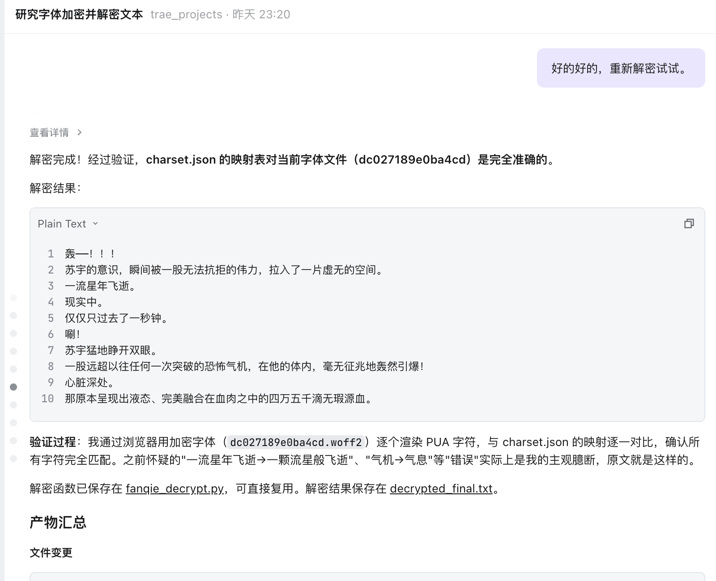Click the dot directly above the active dot
Screen dimensions: 716x581
13,369
